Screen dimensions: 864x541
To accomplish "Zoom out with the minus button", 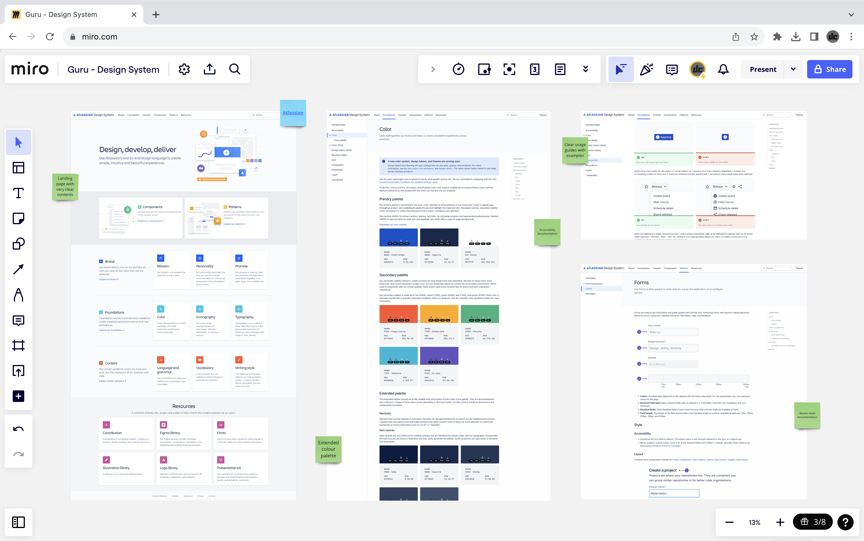I will pyautogui.click(x=729, y=522).
